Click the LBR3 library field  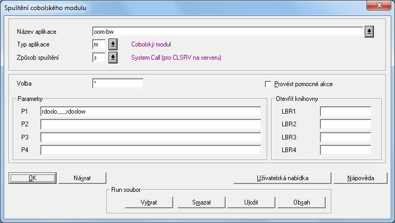click(345, 137)
